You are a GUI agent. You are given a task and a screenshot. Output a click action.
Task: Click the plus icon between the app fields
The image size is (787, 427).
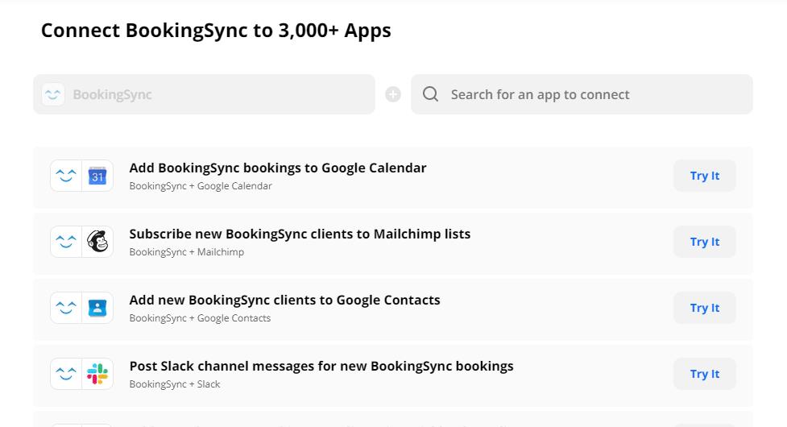tap(393, 94)
